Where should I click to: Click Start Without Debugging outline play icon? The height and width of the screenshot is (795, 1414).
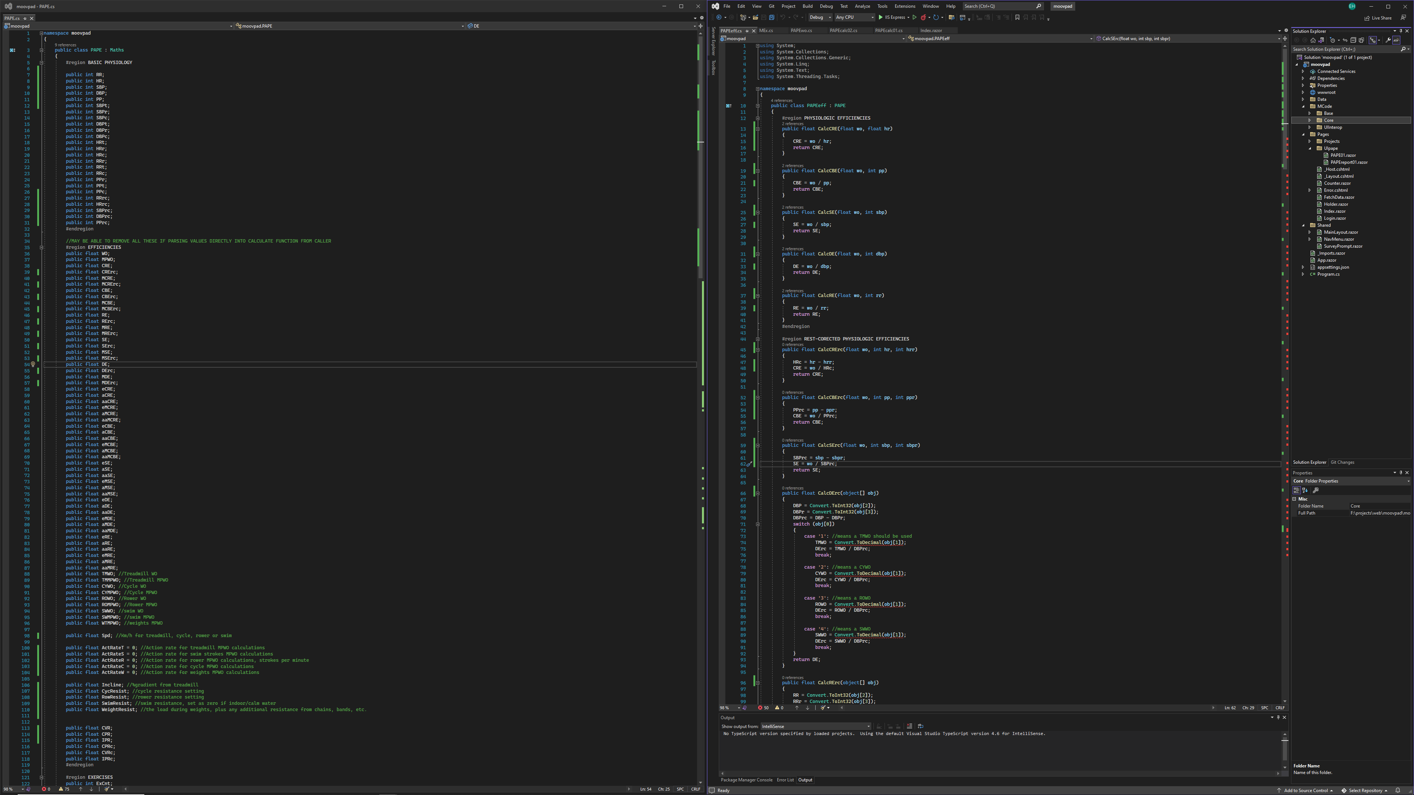pyautogui.click(x=914, y=18)
